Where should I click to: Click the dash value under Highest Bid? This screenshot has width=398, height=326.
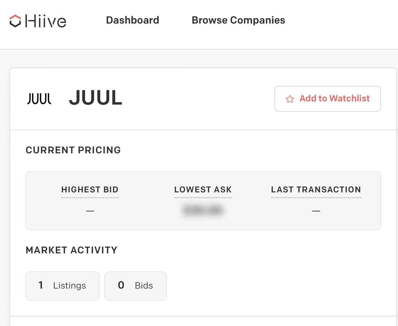pos(90,211)
